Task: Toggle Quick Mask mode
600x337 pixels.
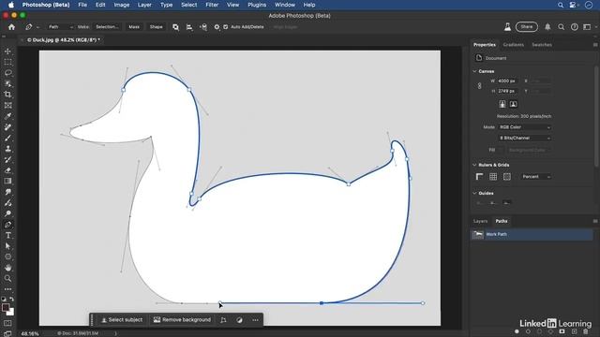Action: click(x=7, y=323)
